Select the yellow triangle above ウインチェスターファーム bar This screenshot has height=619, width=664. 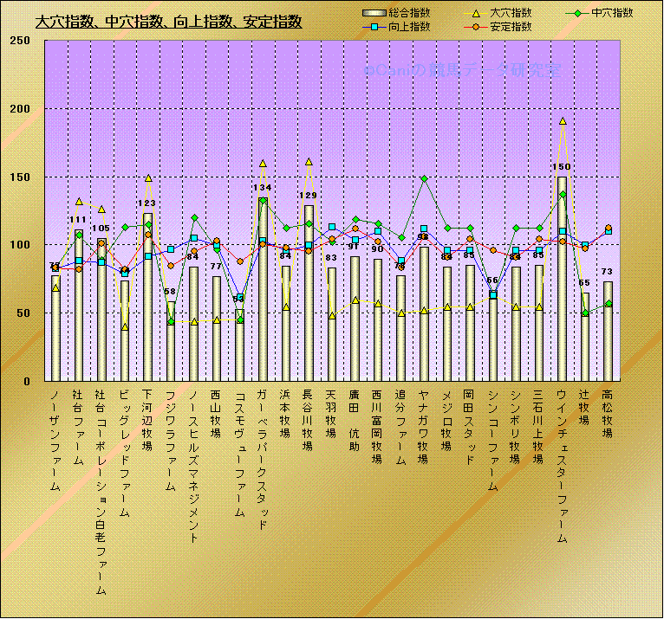click(x=562, y=122)
